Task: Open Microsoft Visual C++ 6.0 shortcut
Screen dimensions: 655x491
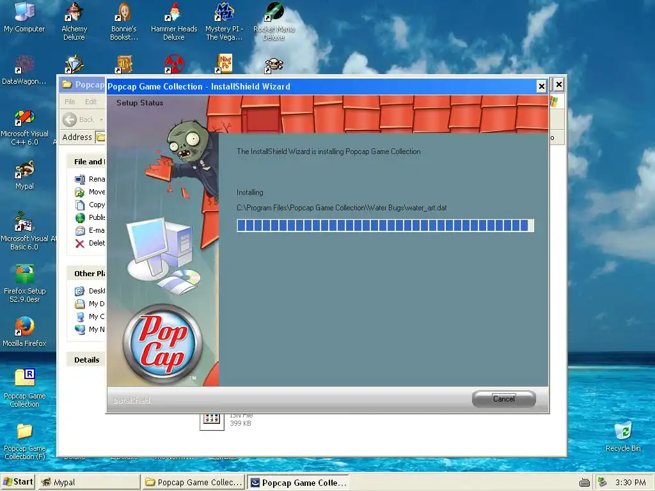Action: (x=24, y=127)
